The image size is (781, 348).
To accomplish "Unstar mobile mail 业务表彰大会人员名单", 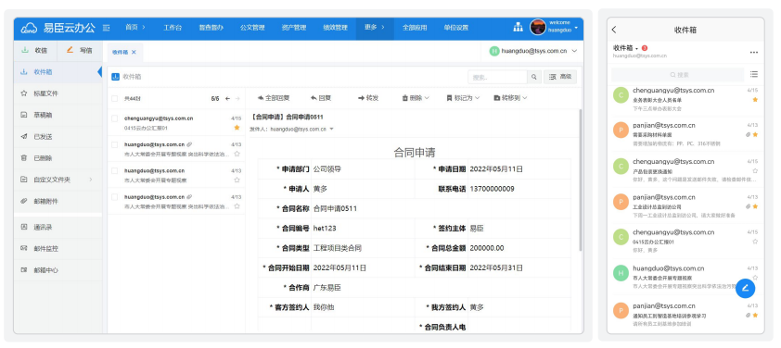I will (x=755, y=99).
